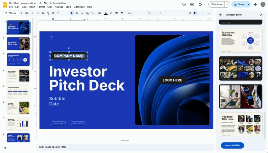Open the meeting camera dropdown arrow

[204, 4]
